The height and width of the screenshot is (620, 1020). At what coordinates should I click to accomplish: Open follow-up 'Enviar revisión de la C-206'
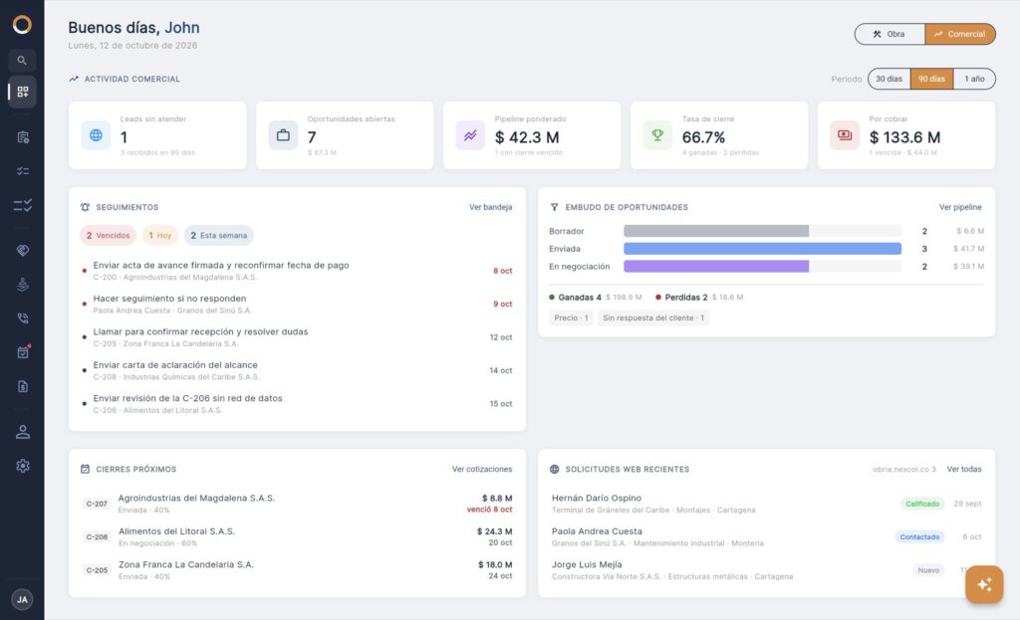click(297, 404)
